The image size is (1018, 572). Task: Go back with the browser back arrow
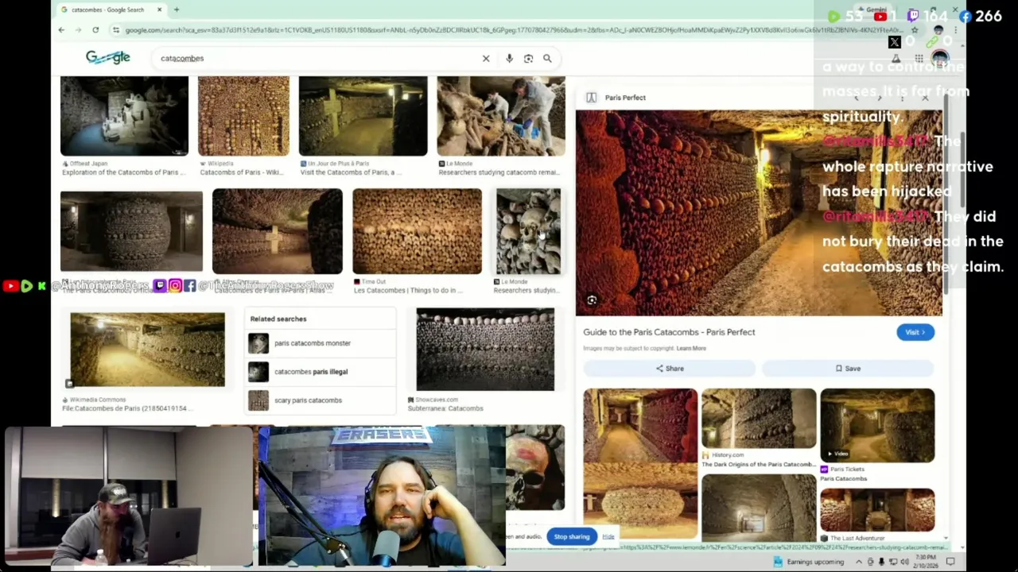[61, 30]
